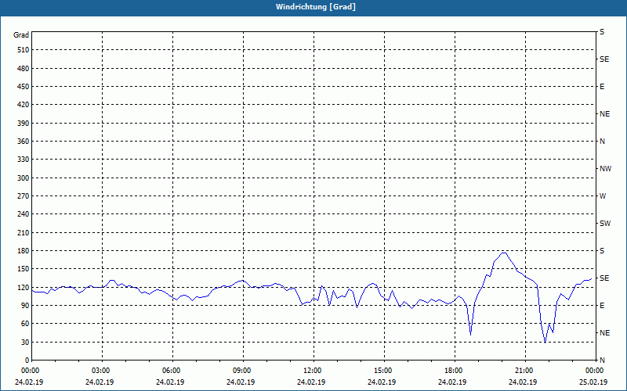The width and height of the screenshot is (627, 391).
Task: Click the chart title "Windrichtung [Grad]"
Action: 316,7
